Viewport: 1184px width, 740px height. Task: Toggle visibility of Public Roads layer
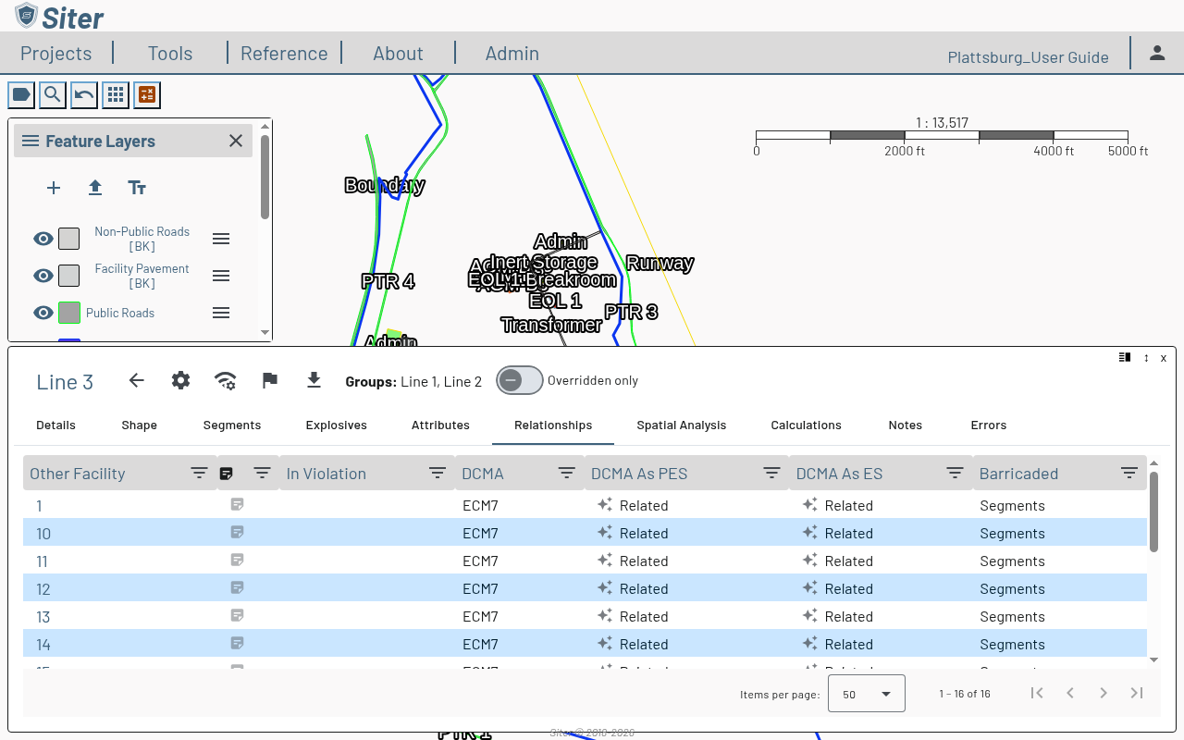click(x=43, y=313)
